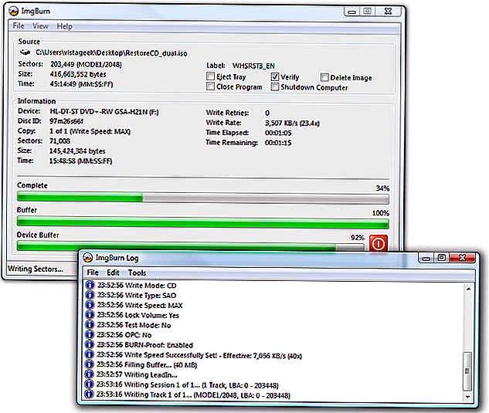
Task: Click info icon beside Filling Buffer entry
Action: (90, 364)
